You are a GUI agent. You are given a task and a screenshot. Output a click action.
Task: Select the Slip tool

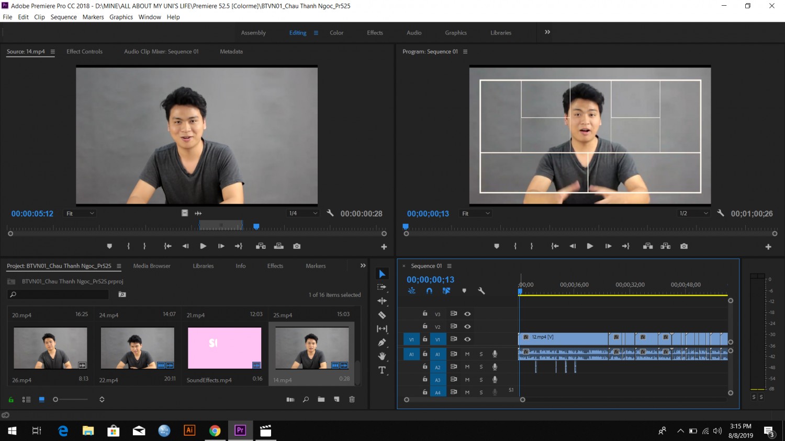(382, 329)
